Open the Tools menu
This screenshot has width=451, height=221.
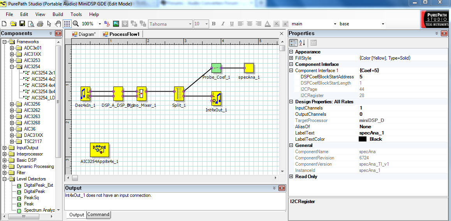tap(76, 14)
